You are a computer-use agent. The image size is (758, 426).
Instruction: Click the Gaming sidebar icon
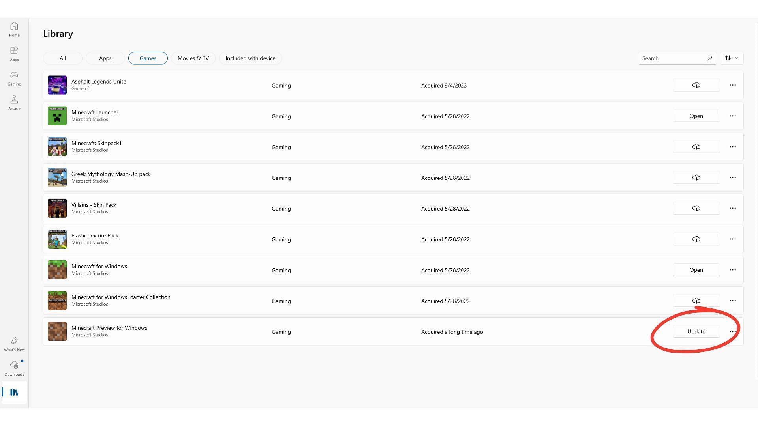(x=14, y=77)
